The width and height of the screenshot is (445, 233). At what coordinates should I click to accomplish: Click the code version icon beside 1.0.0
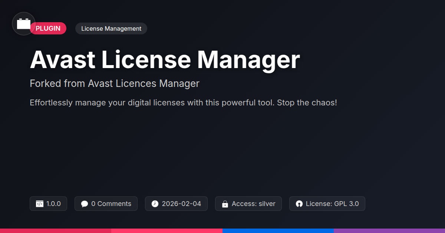coord(40,204)
